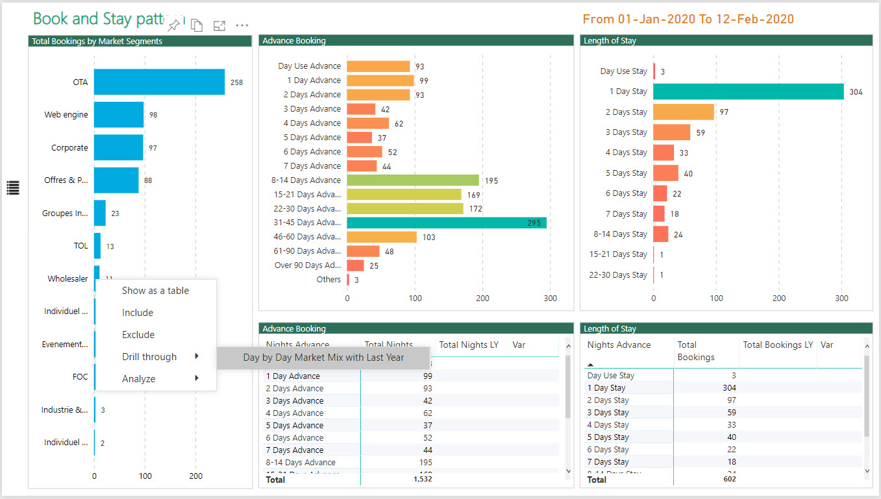Image resolution: width=881 pixels, height=499 pixels.
Task: Select Show as a table from the context menu
Action: tap(155, 291)
